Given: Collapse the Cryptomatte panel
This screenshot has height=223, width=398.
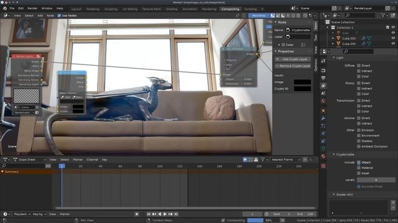Looking at the screenshot, I should click(x=334, y=154).
